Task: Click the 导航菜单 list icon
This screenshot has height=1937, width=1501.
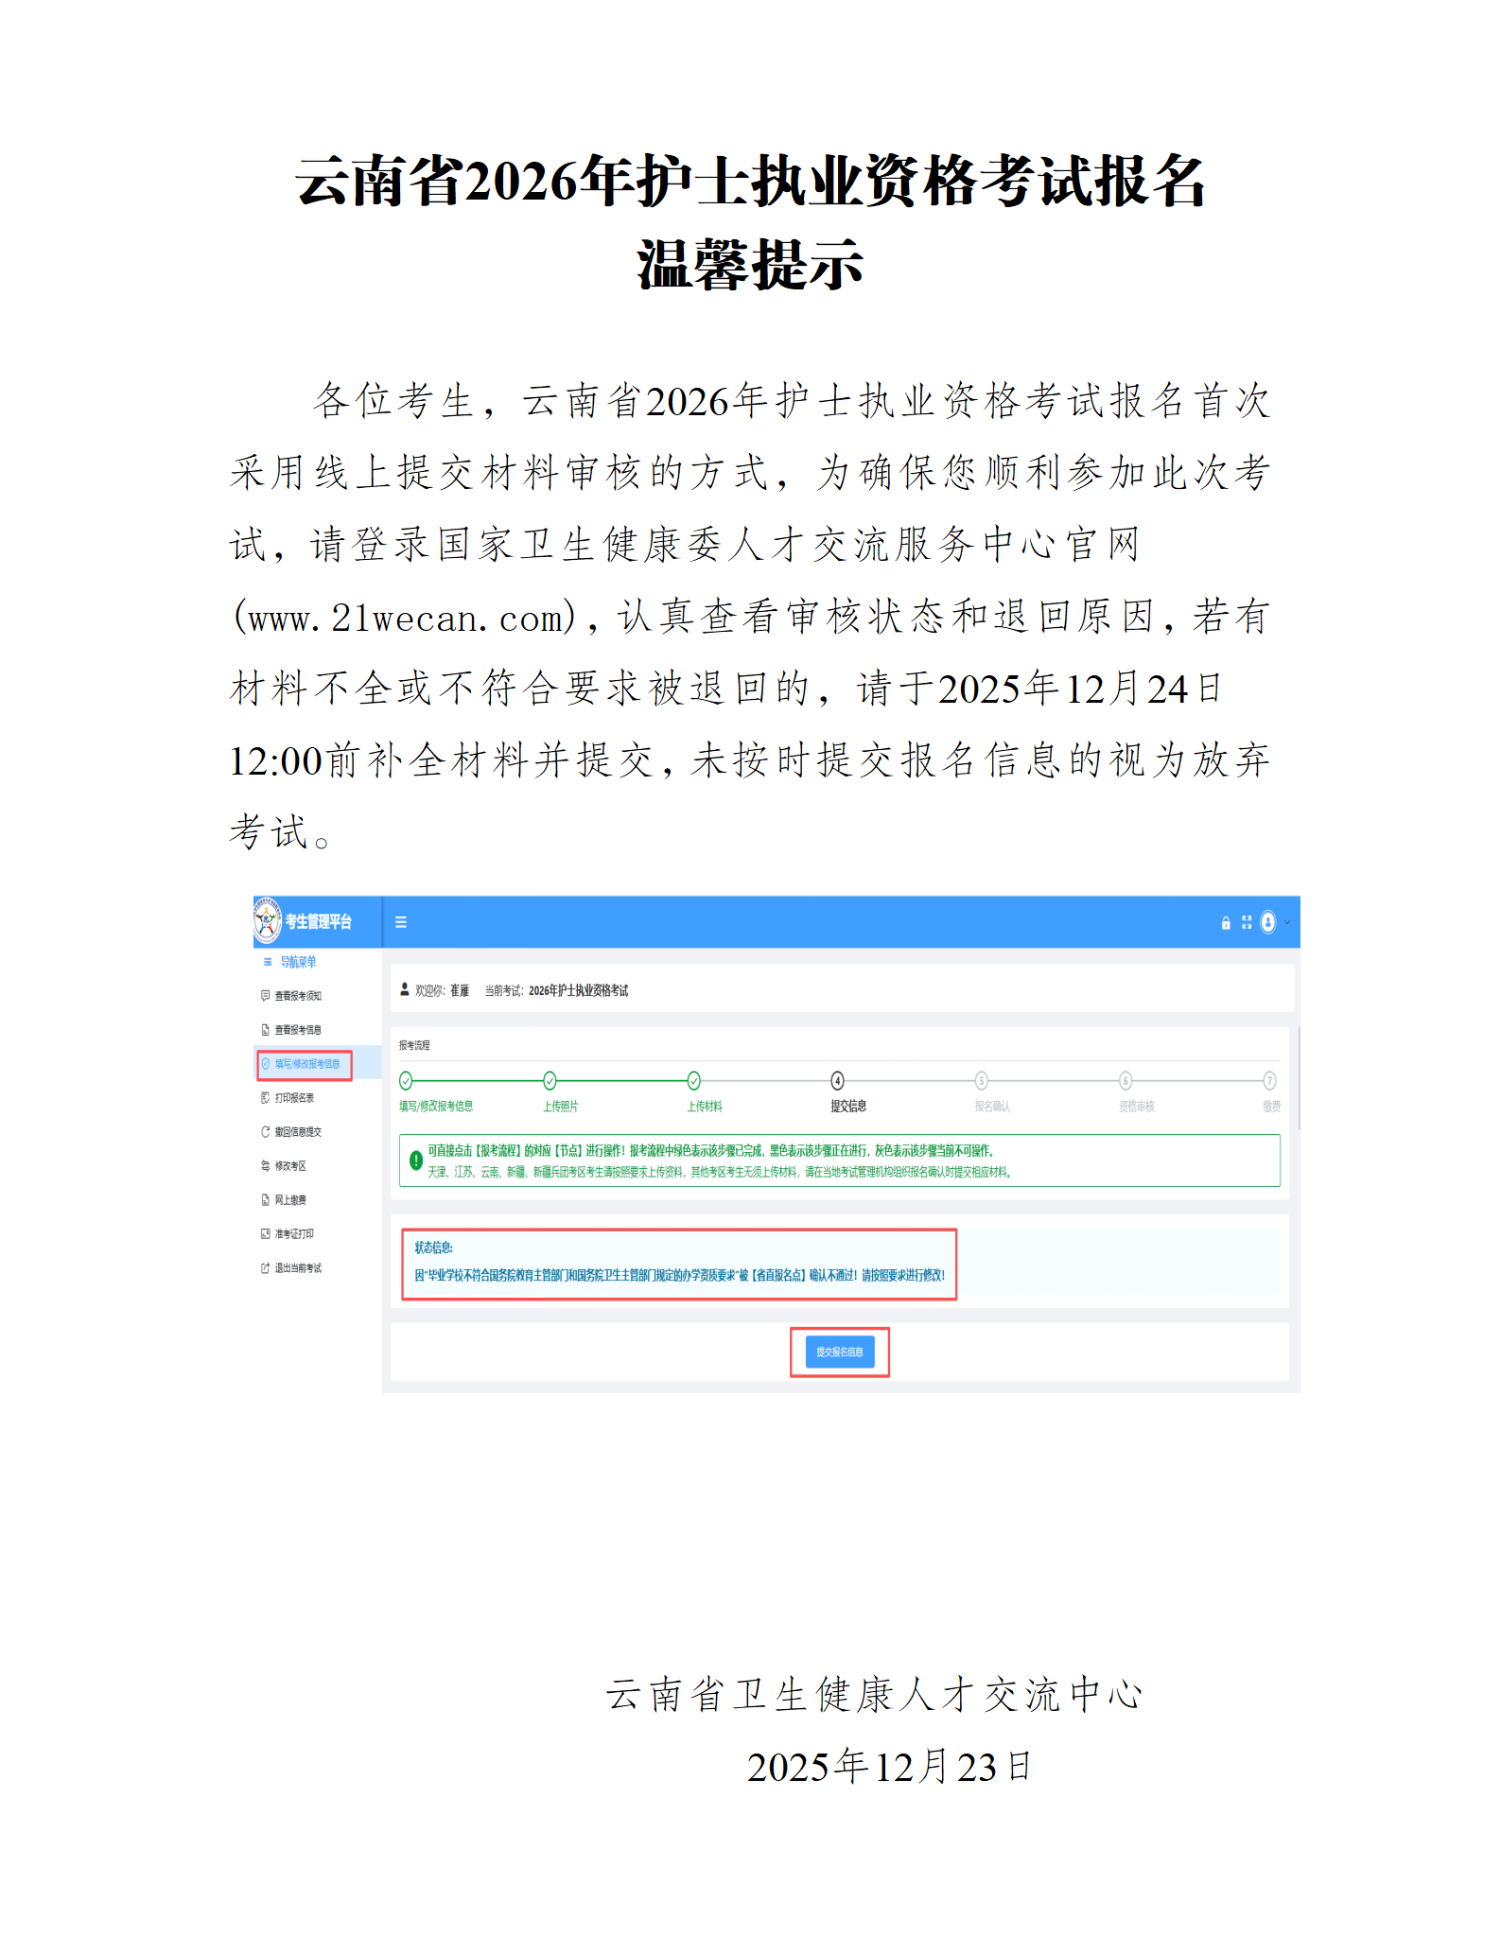Action: click(268, 962)
